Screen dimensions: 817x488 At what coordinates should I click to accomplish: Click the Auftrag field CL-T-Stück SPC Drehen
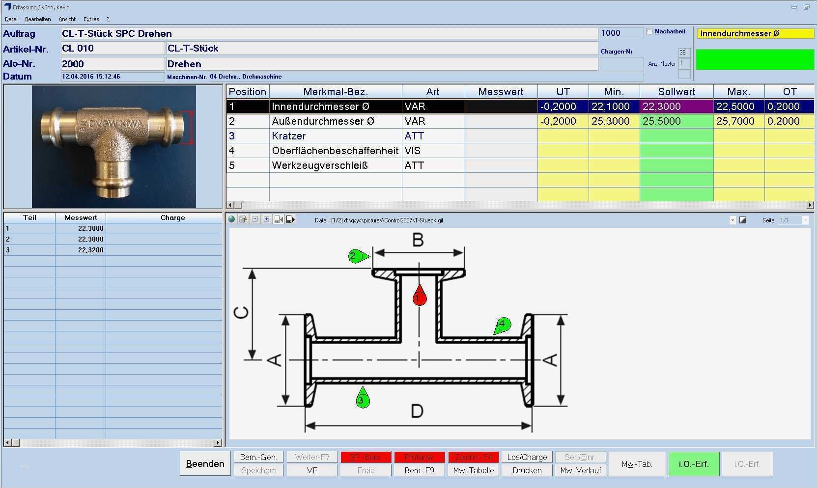[x=329, y=33]
